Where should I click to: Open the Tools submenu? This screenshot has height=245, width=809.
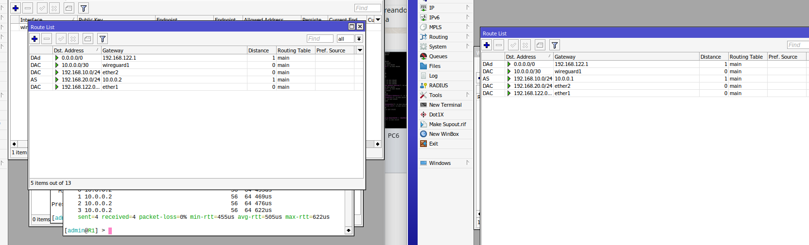tap(445, 95)
